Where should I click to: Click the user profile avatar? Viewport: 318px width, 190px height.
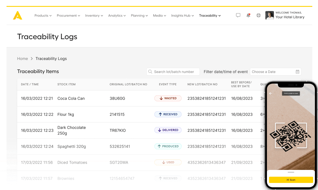pyautogui.click(x=269, y=15)
